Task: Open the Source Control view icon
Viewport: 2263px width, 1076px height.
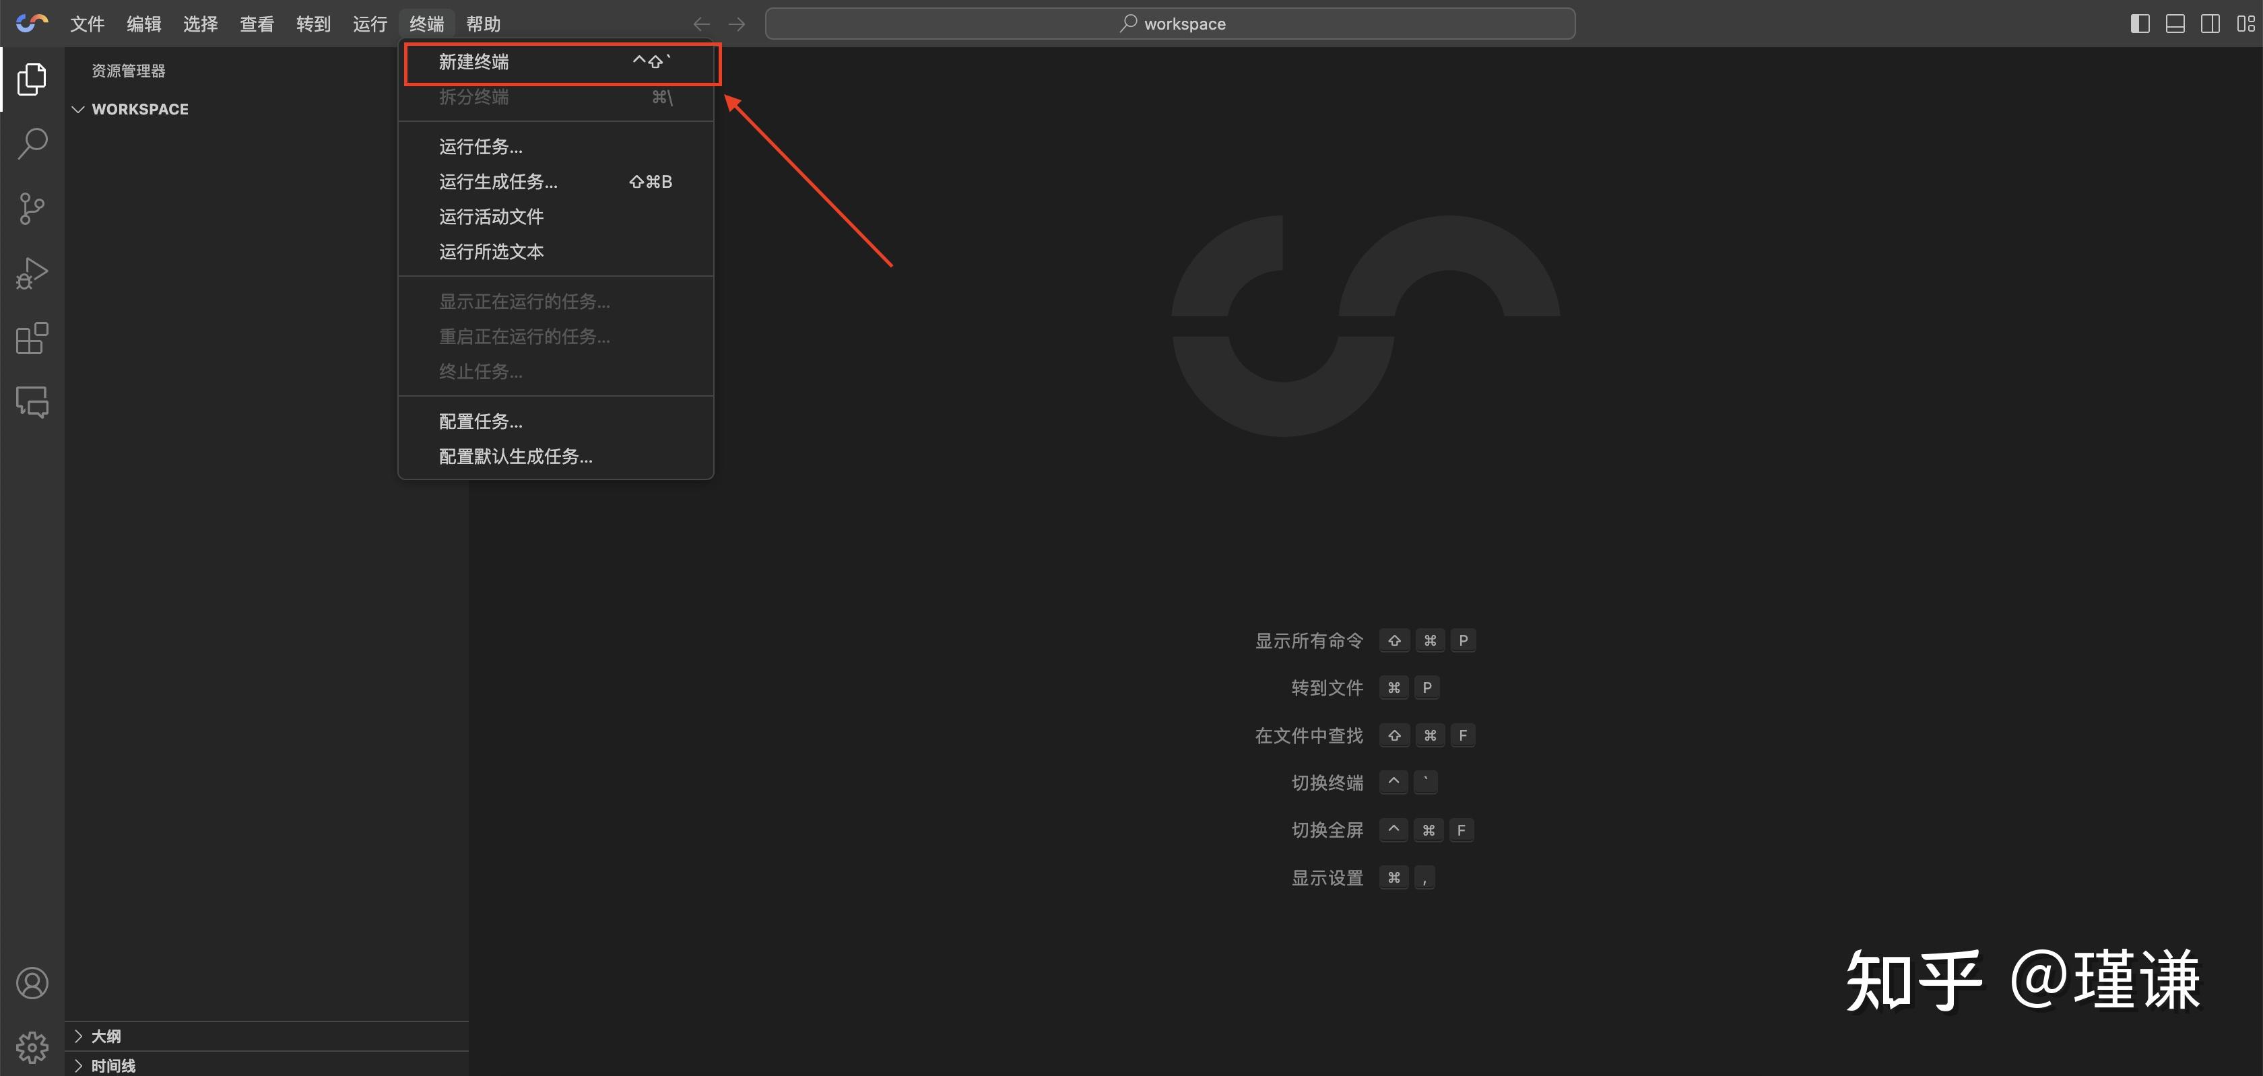Action: pos(32,208)
